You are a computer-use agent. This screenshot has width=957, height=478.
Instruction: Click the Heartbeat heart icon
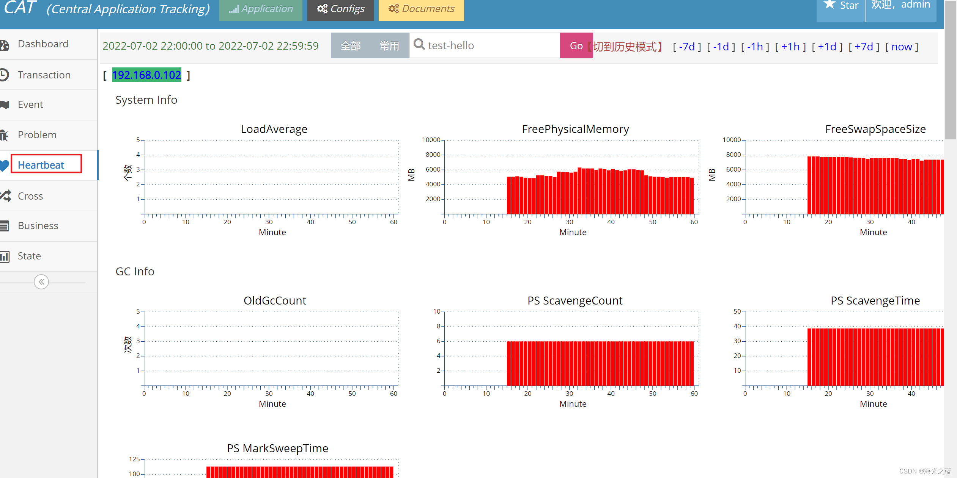pyautogui.click(x=5, y=165)
